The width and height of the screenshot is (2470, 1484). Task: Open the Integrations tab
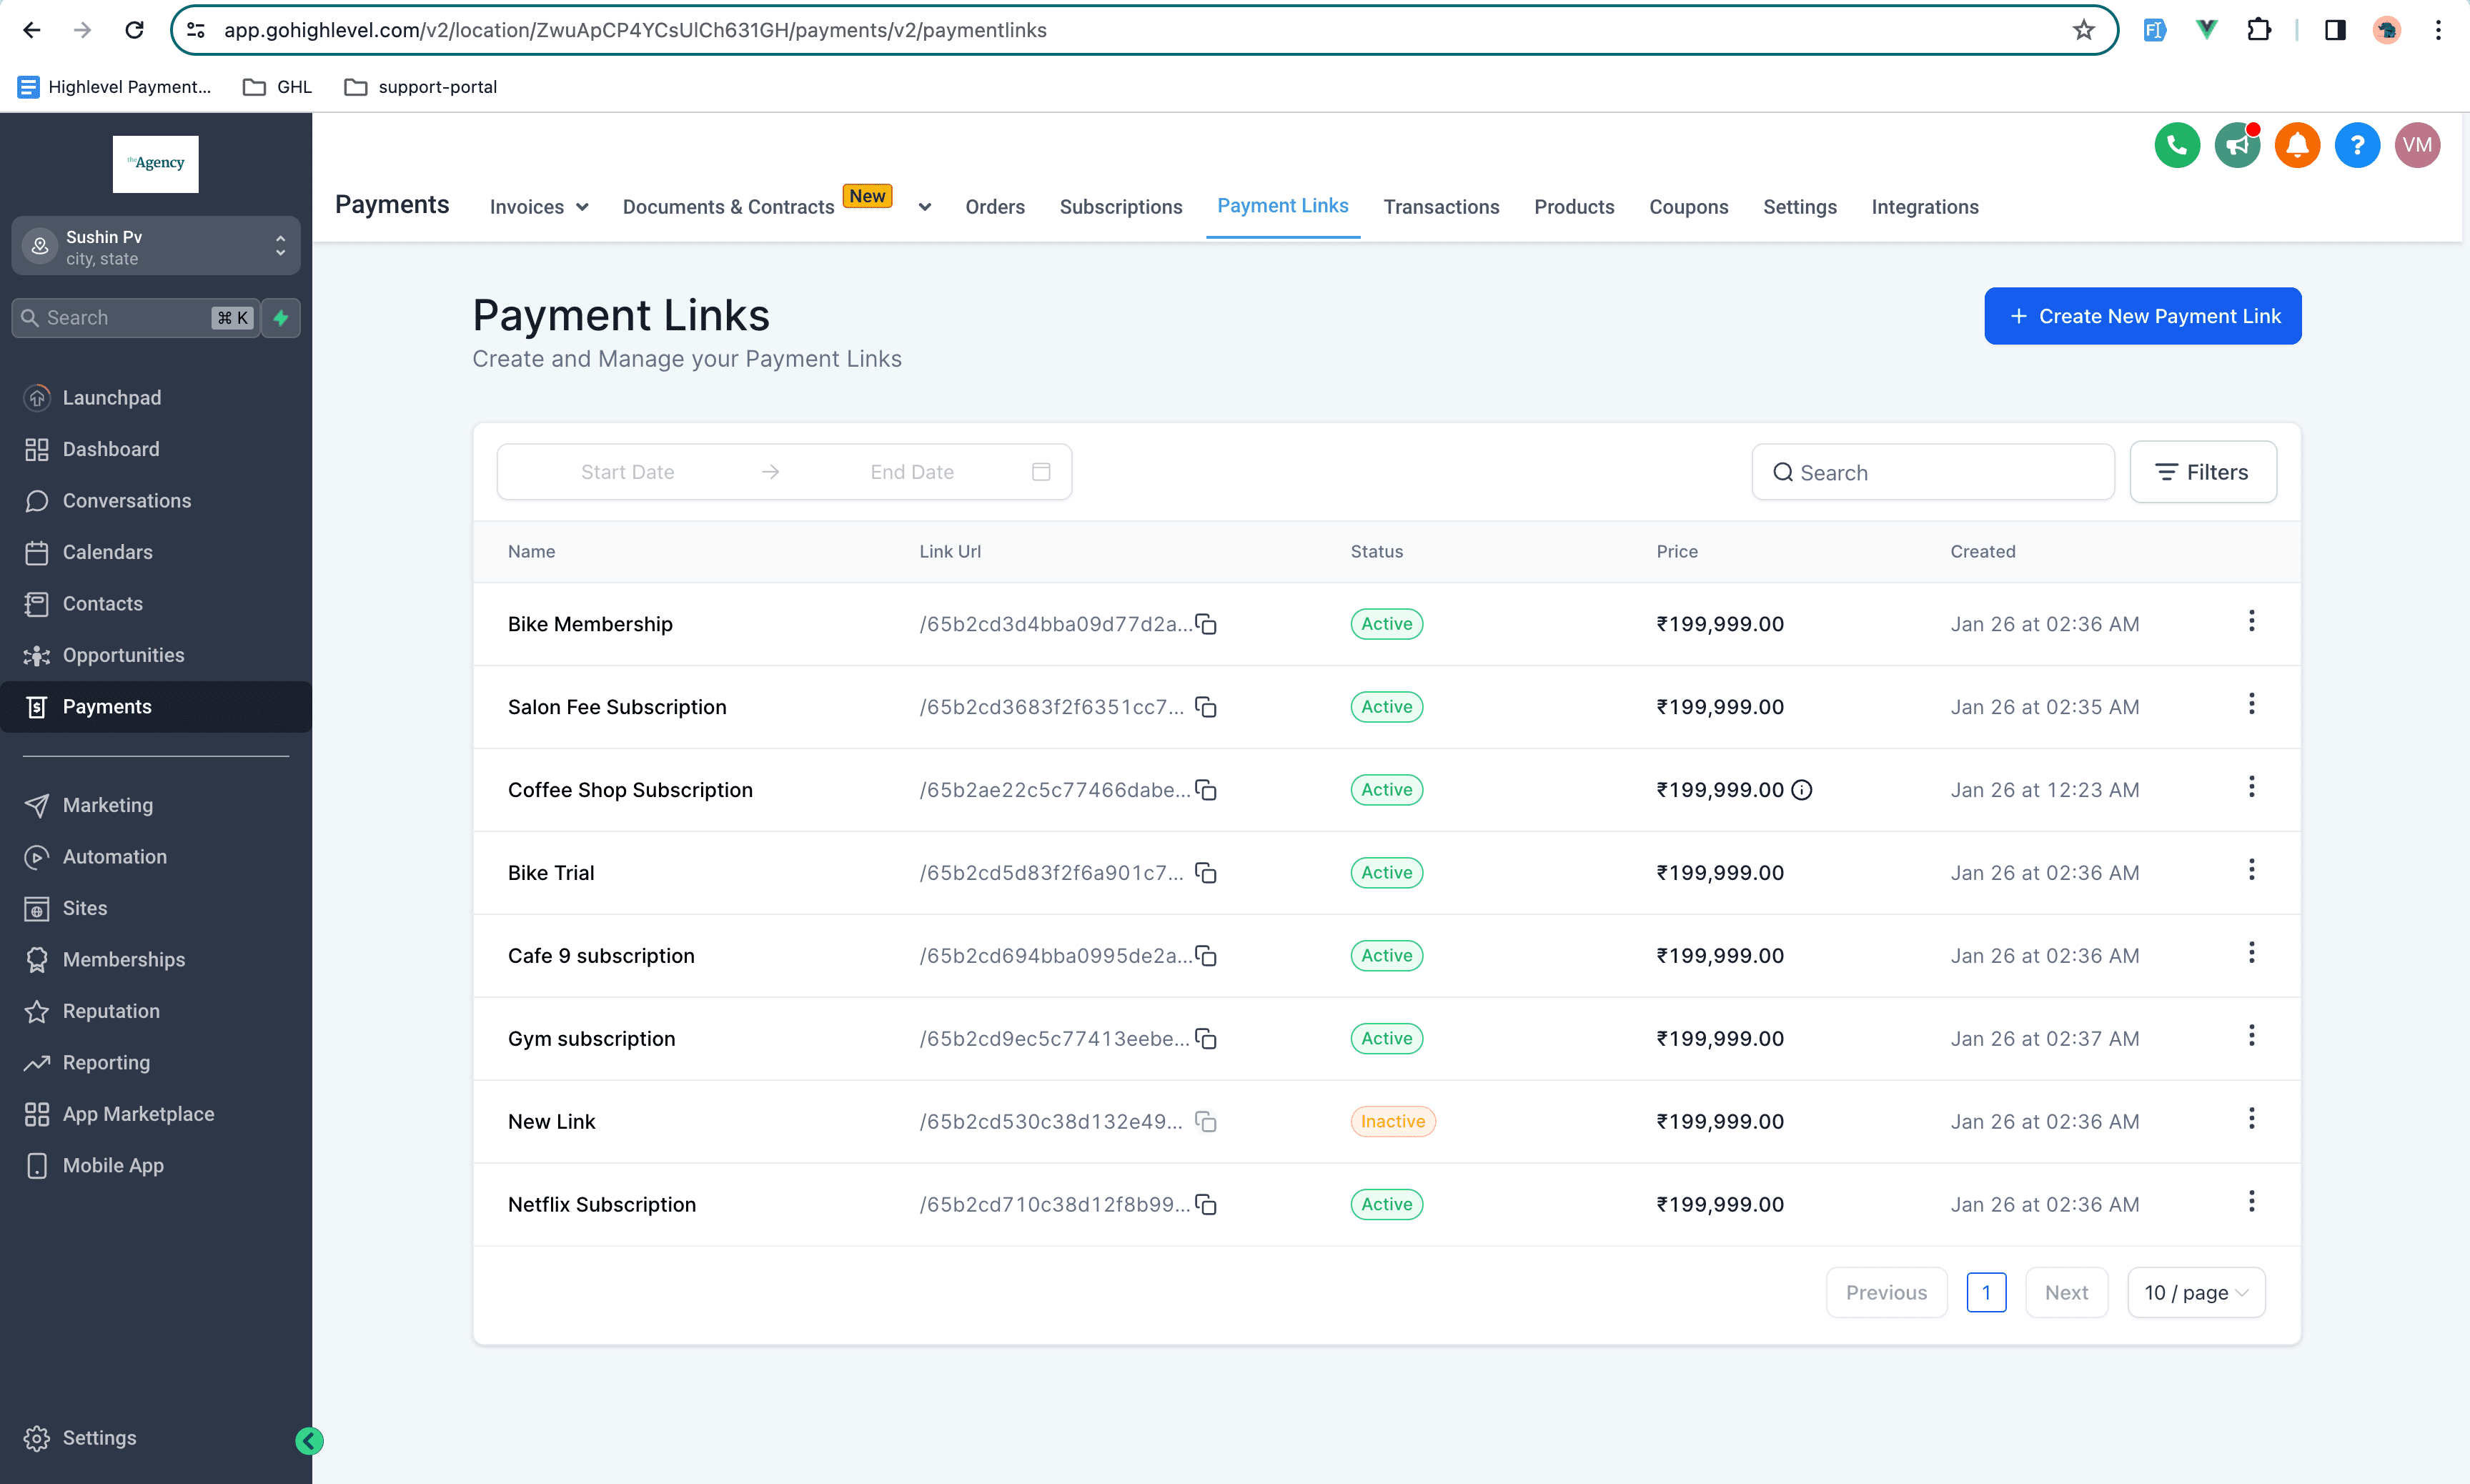point(1924,207)
